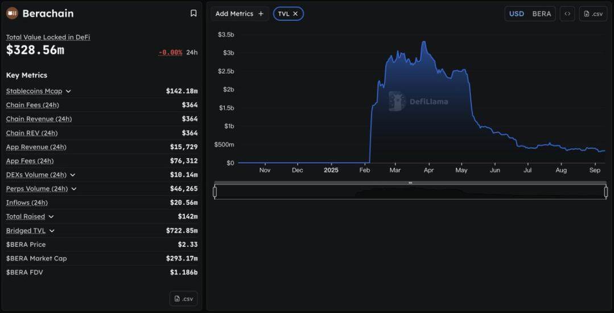Switch chart denomination to USD
The height and width of the screenshot is (313, 614).
(x=516, y=14)
